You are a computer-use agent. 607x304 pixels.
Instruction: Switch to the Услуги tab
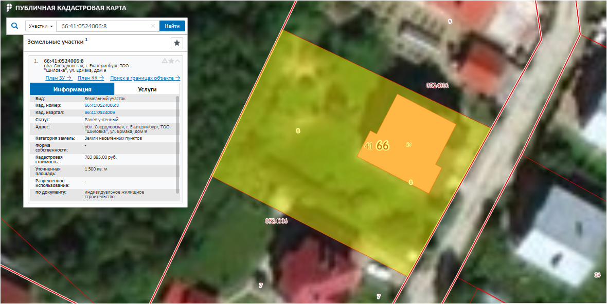point(147,89)
